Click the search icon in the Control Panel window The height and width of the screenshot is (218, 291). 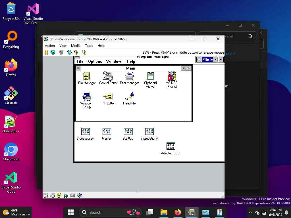(251, 36)
